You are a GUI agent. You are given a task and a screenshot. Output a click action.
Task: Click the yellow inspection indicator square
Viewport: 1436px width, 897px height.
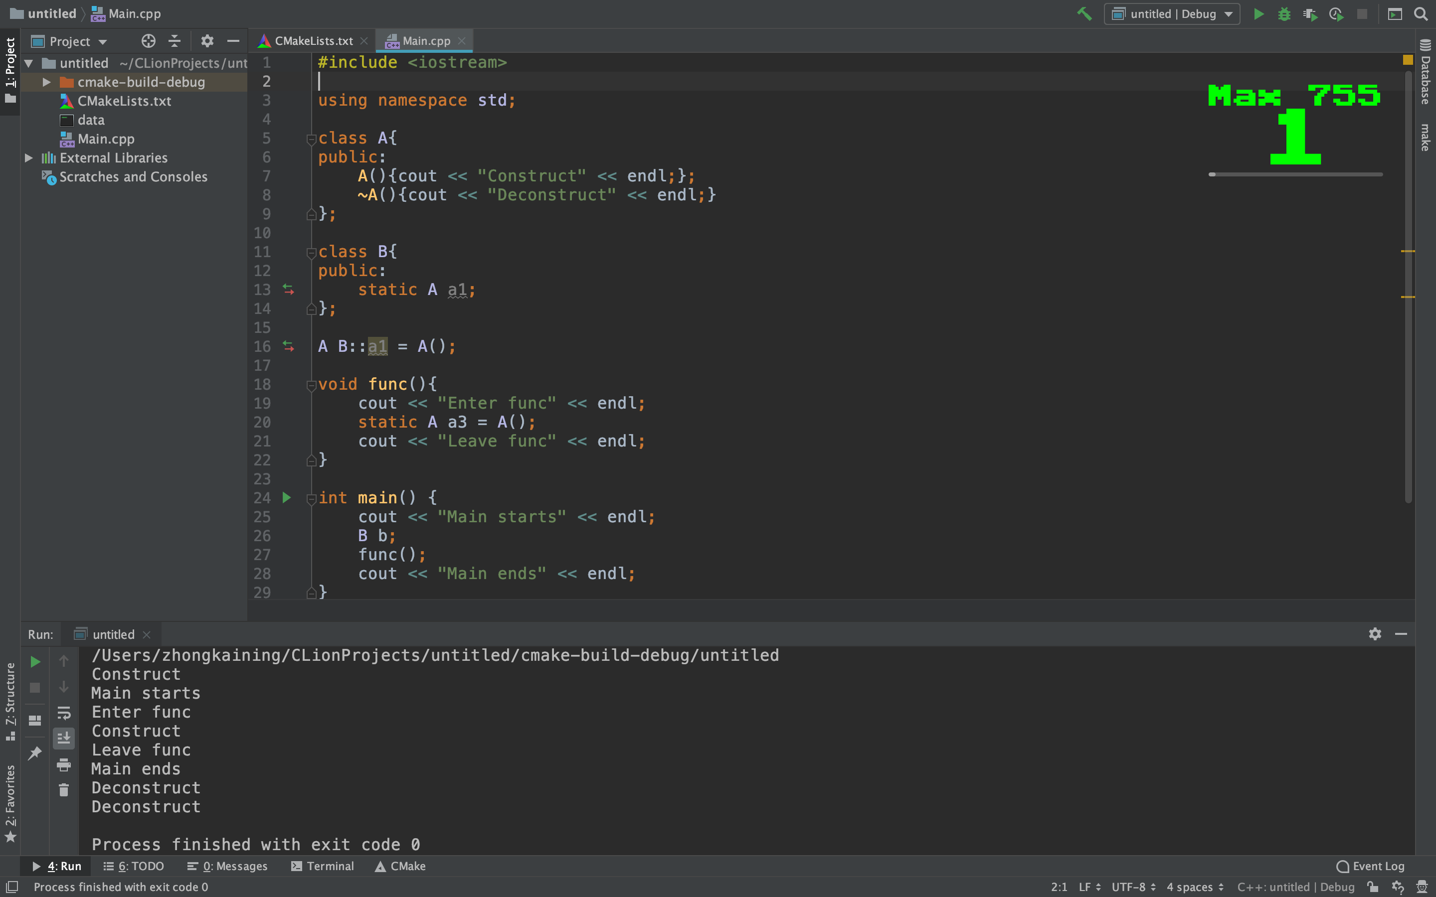[x=1408, y=60]
